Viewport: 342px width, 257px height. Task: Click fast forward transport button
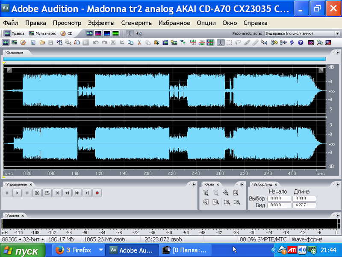click(x=77, y=193)
